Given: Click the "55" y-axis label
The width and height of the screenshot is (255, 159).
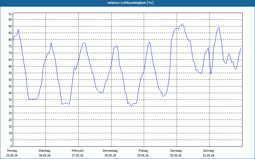Looking at the screenshot, I should click(10, 73).
